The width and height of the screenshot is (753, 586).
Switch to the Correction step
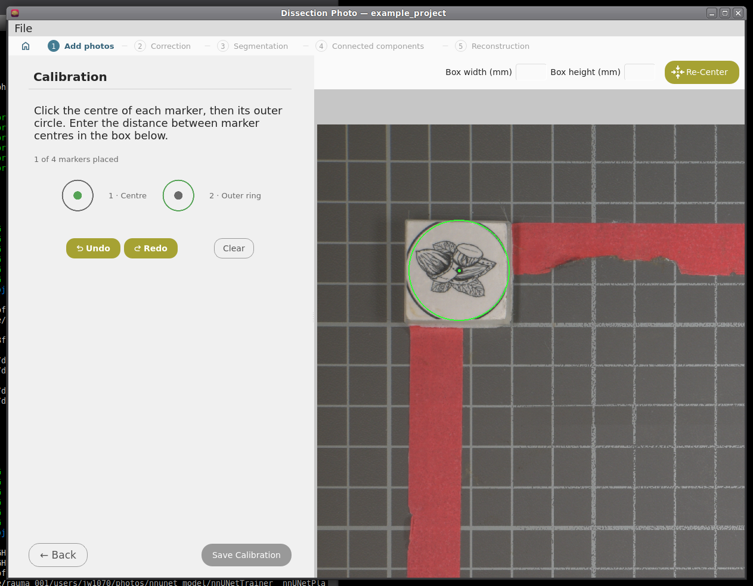[x=163, y=46]
